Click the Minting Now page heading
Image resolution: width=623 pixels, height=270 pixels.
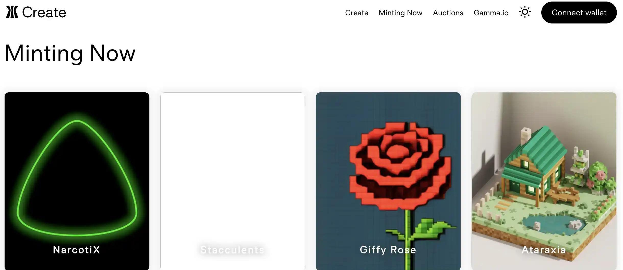click(x=70, y=53)
